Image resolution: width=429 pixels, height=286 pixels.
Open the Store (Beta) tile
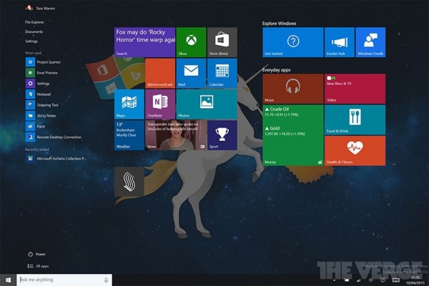[222, 42]
